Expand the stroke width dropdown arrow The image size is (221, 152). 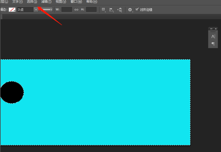click(36, 10)
